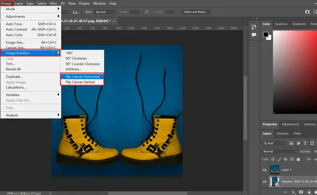This screenshot has width=317, height=195.
Task: Click the Layer 1 thumbnail
Action: point(274,170)
